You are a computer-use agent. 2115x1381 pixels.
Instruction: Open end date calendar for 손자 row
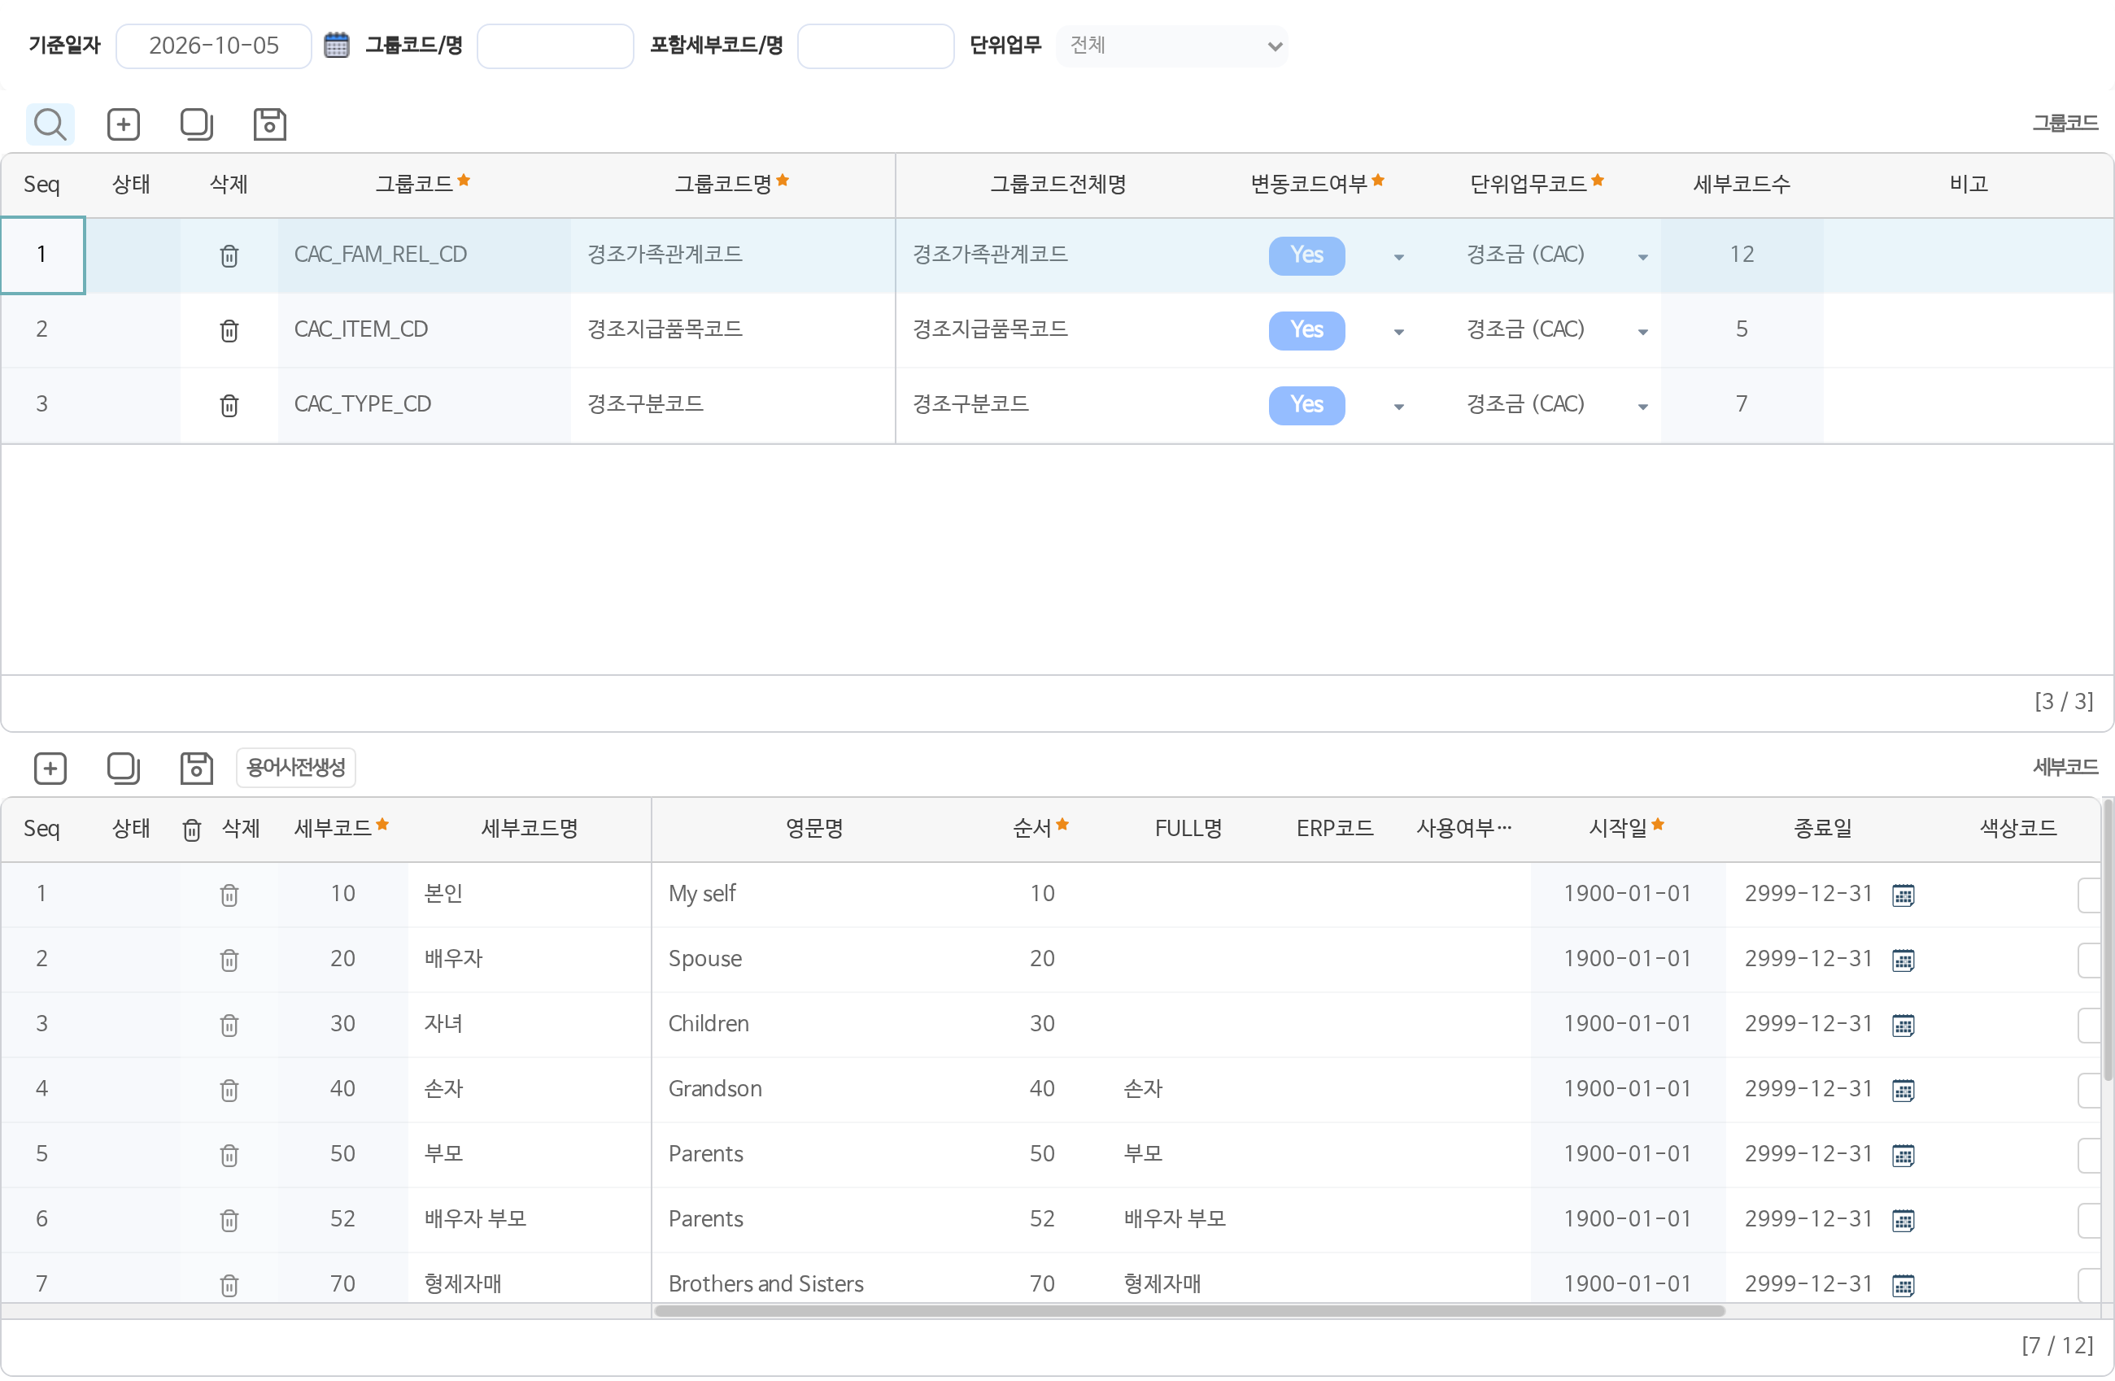pyautogui.click(x=1903, y=1091)
